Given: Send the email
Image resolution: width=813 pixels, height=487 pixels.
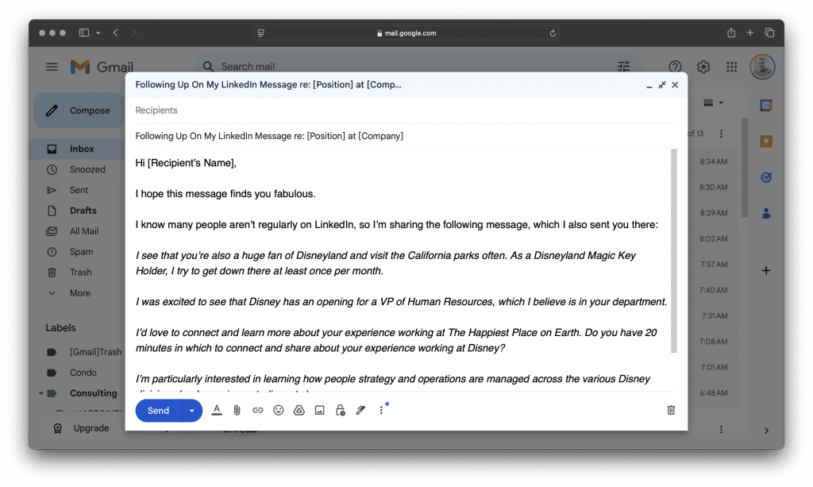Looking at the screenshot, I should coord(158,410).
